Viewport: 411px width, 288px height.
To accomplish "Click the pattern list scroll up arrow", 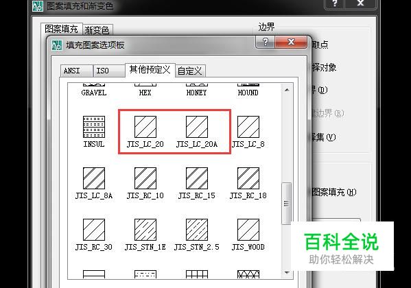I will click(x=287, y=90).
